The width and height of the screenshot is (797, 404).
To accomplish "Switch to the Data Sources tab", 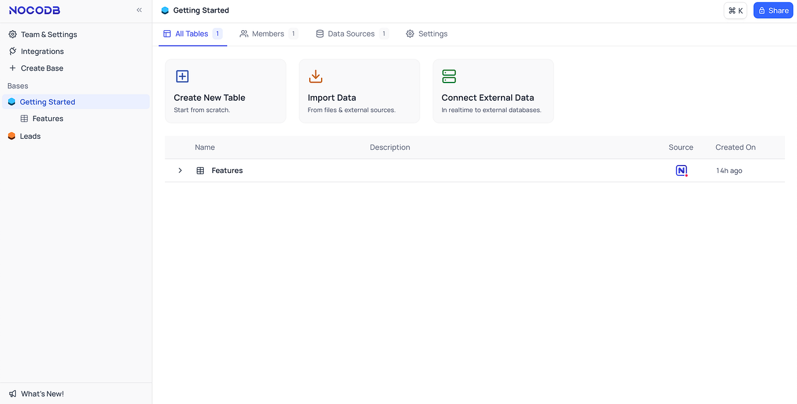I will [x=352, y=34].
